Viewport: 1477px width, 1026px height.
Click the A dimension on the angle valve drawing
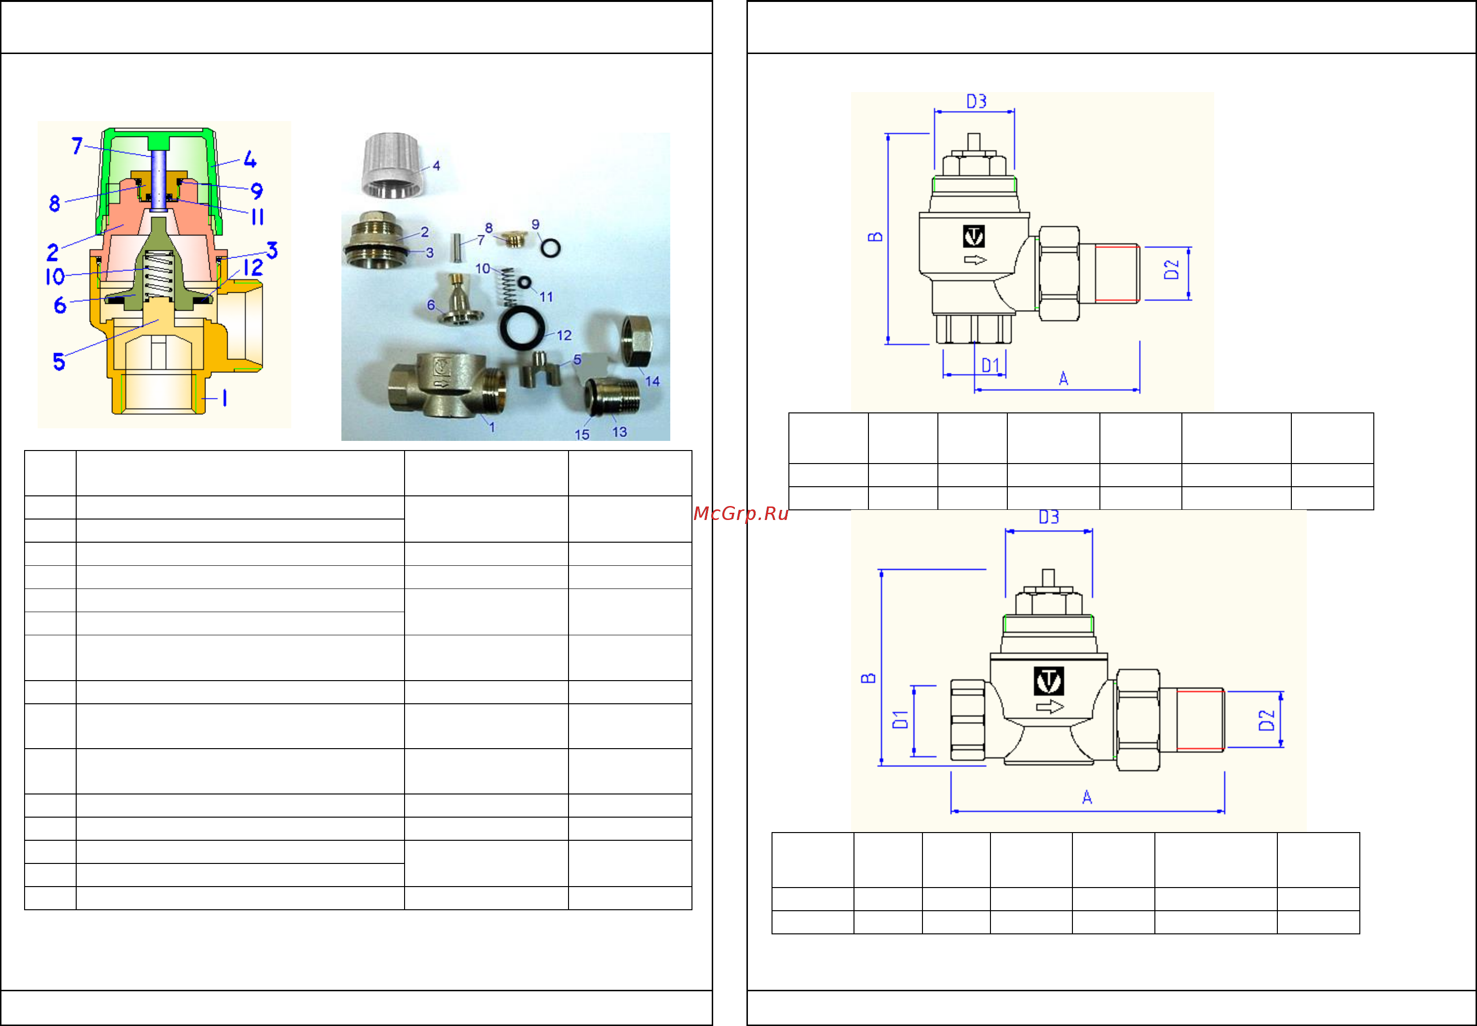point(1063,379)
